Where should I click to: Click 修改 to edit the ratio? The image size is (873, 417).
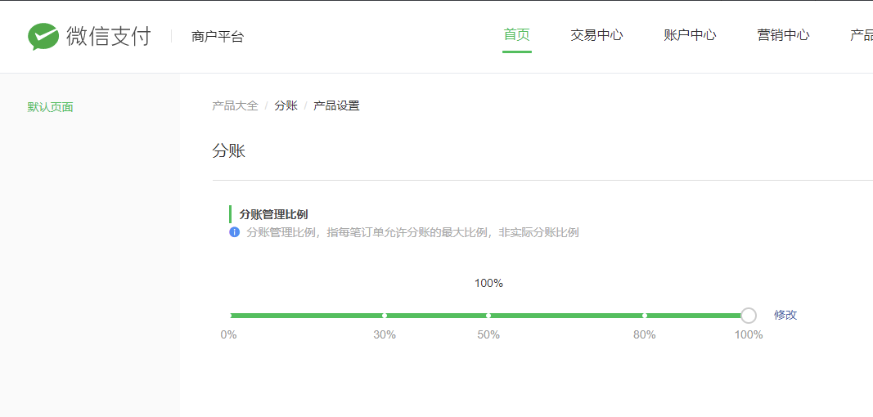pos(785,315)
